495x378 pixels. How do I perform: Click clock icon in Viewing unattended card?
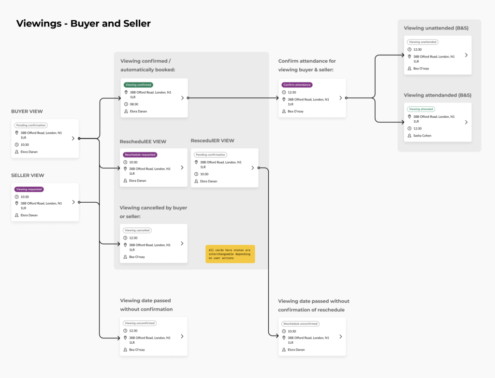409,49
